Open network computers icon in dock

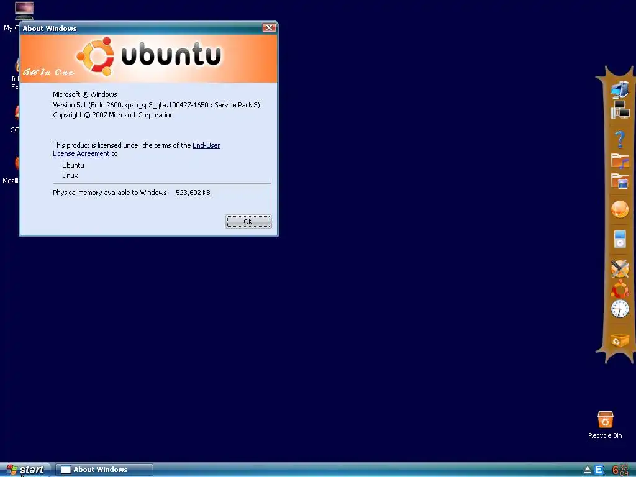[620, 109]
